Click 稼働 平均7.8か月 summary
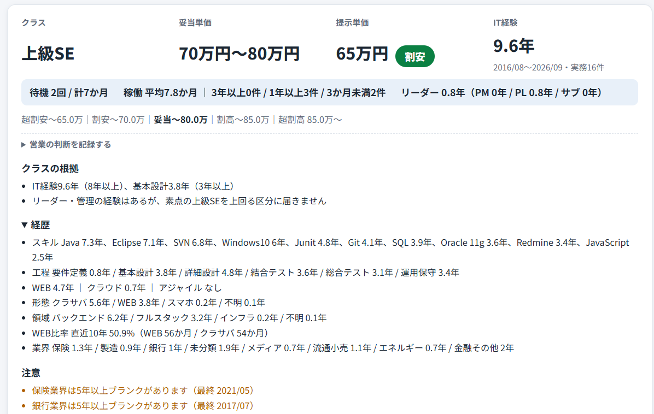The width and height of the screenshot is (654, 414). (160, 92)
